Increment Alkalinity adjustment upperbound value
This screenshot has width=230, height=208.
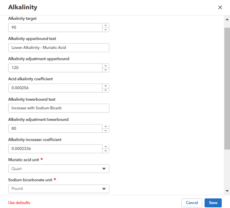click(x=106, y=66)
